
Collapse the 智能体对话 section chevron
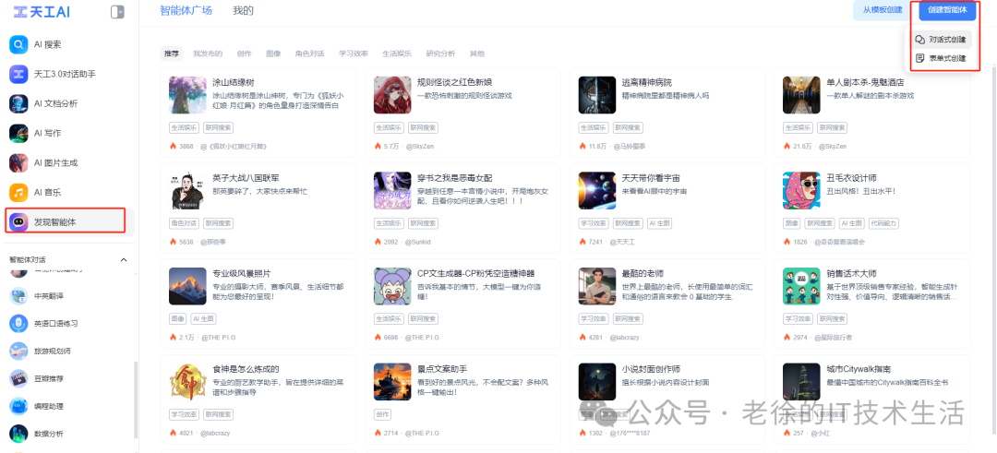pos(124,260)
